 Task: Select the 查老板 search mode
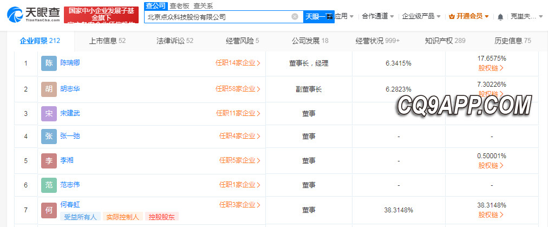pyautogui.click(x=179, y=6)
